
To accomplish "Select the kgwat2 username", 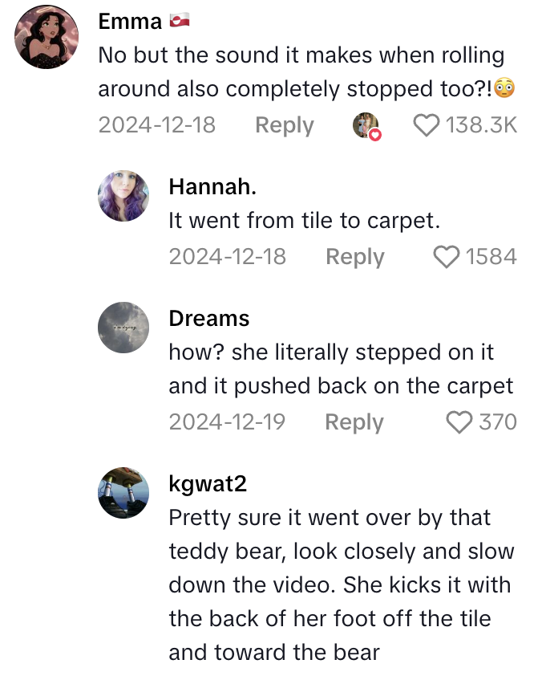I will pos(208,483).
